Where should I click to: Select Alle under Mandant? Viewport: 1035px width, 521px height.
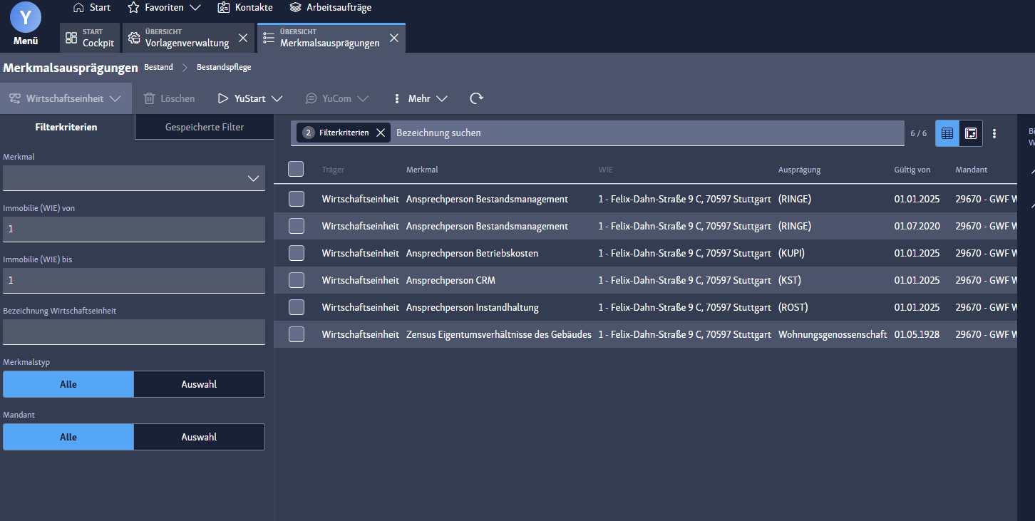(68, 437)
